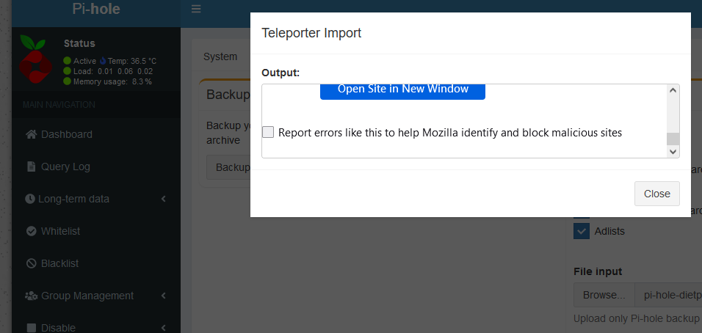702x333 pixels.
Task: Tick the Report errors to Mozilla checkbox
Action: pos(268,132)
